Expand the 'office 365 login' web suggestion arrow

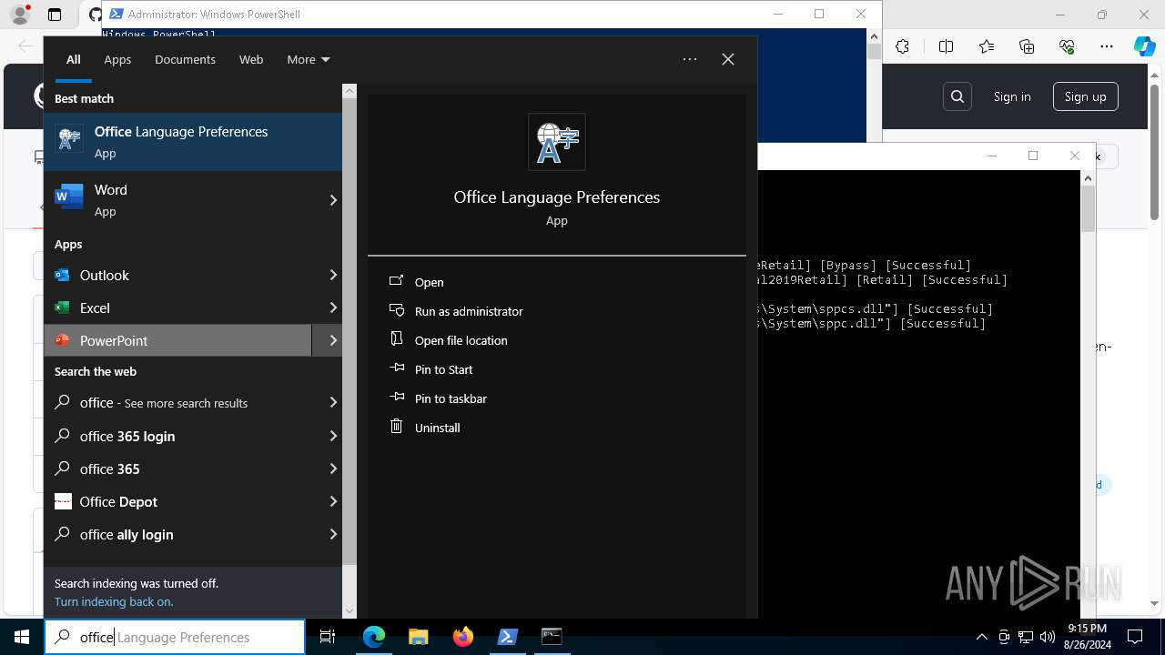click(332, 436)
